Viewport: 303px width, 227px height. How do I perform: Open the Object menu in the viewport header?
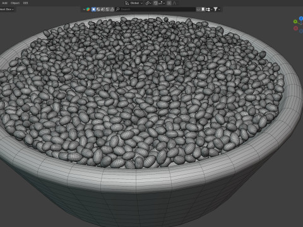pos(15,3)
